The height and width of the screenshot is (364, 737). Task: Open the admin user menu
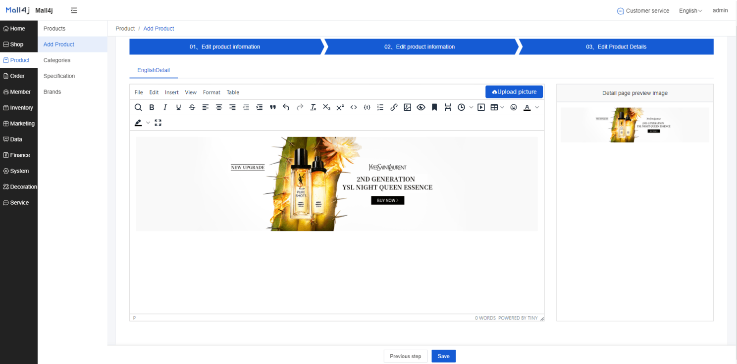coord(720,10)
